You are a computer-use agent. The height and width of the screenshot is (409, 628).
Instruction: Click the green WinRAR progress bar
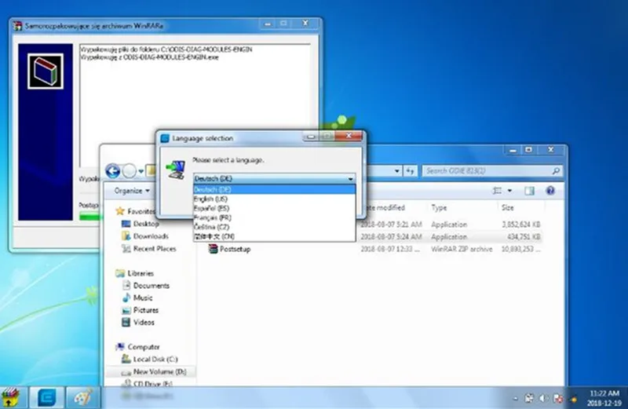(89, 217)
